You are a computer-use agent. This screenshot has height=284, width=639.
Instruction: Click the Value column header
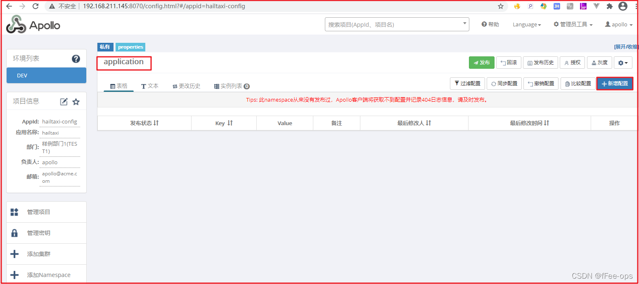pos(285,123)
